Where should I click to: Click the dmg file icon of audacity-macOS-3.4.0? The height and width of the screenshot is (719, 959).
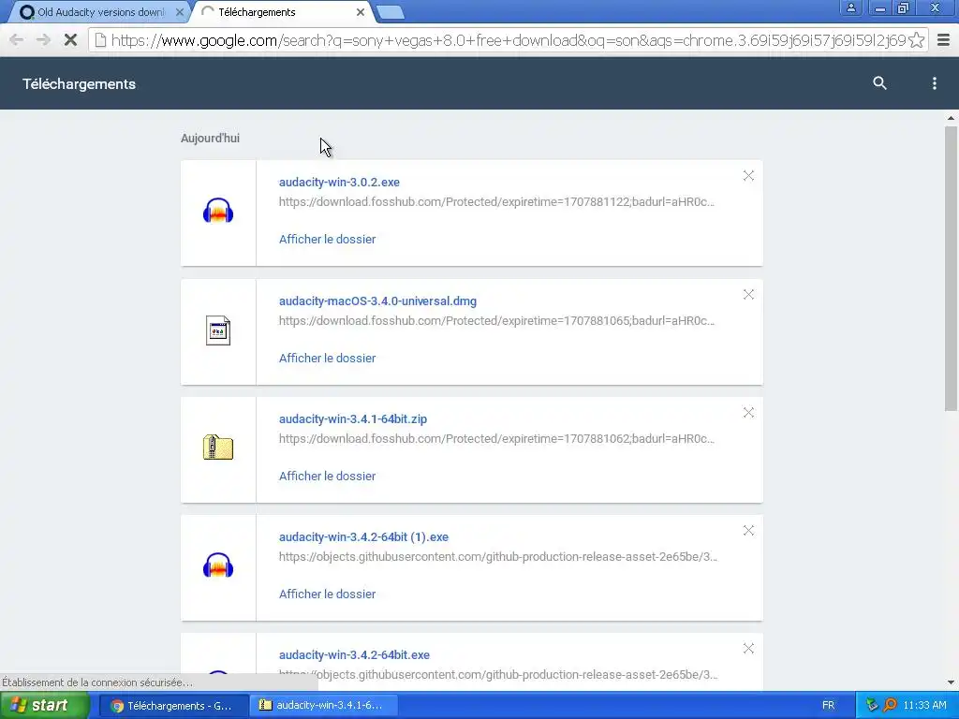218,330
